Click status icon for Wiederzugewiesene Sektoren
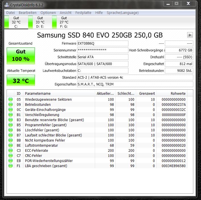The image size is (201, 200). pos(11,99)
